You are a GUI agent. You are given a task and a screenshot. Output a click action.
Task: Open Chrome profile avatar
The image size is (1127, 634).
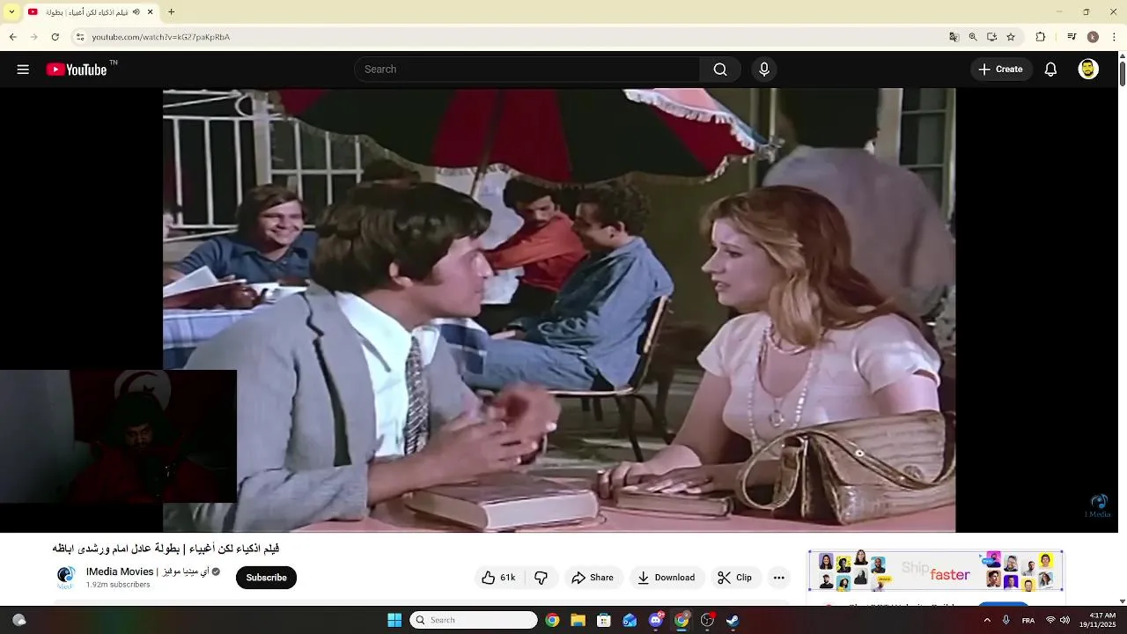(x=1093, y=37)
